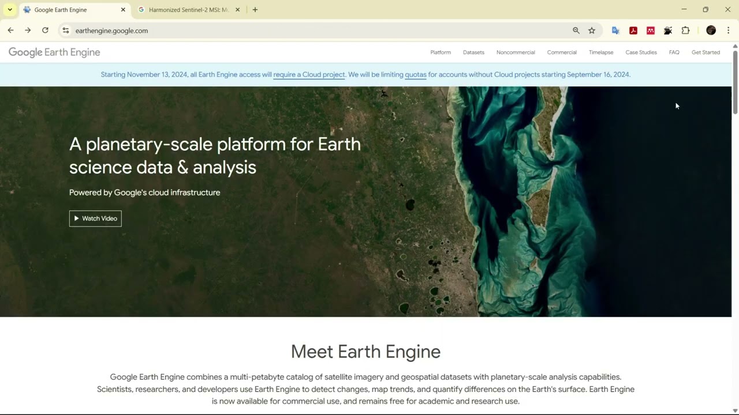This screenshot has width=739, height=415.
Task: Follow the 'quotas' link in the banner
Action: click(416, 74)
